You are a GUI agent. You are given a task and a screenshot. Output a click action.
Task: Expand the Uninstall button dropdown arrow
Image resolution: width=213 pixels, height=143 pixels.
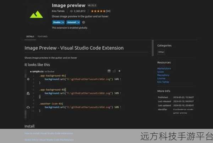[x=78, y=22]
